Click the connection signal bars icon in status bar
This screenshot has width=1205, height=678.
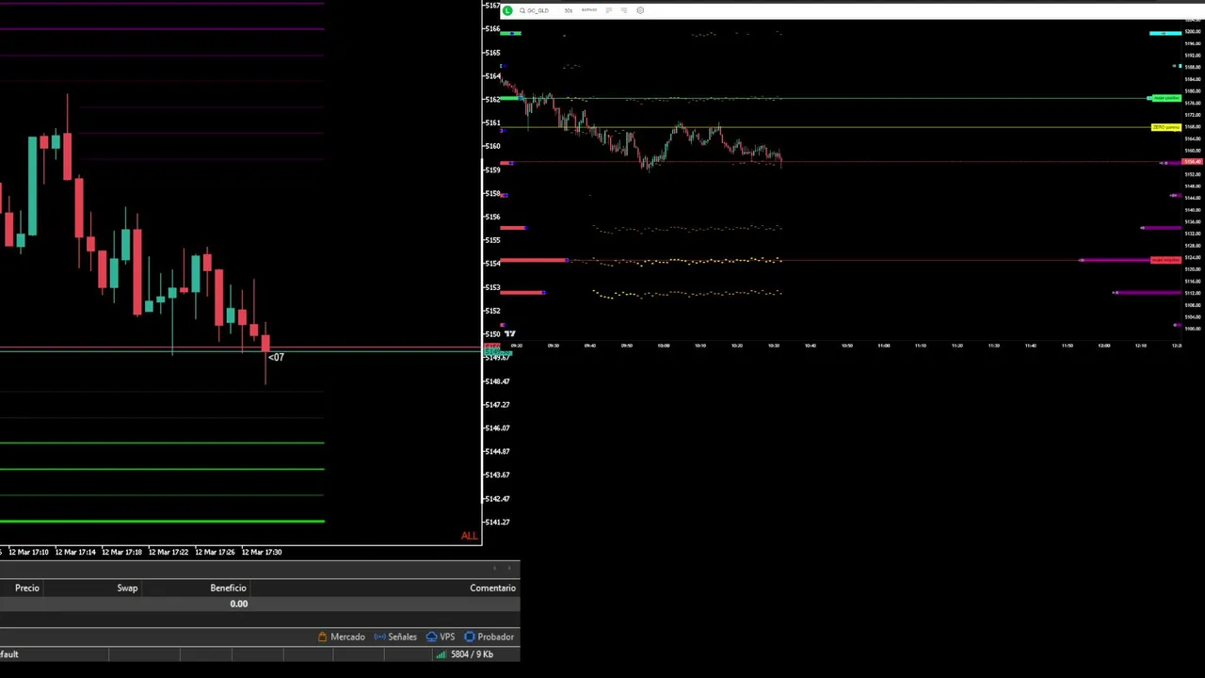pyautogui.click(x=441, y=654)
